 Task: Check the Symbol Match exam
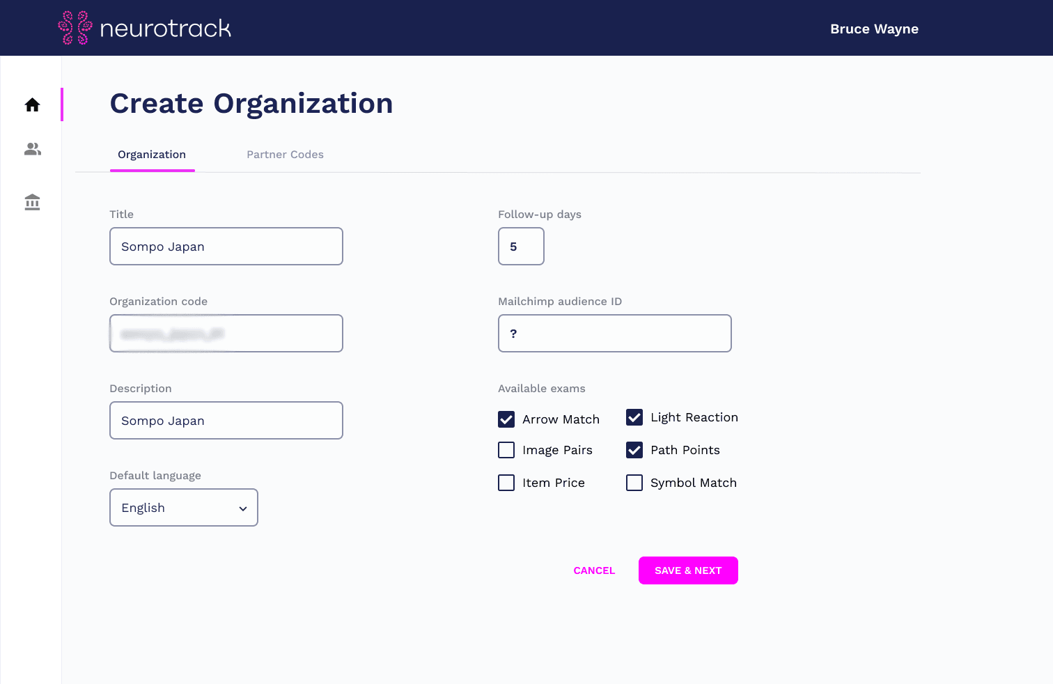coord(634,483)
